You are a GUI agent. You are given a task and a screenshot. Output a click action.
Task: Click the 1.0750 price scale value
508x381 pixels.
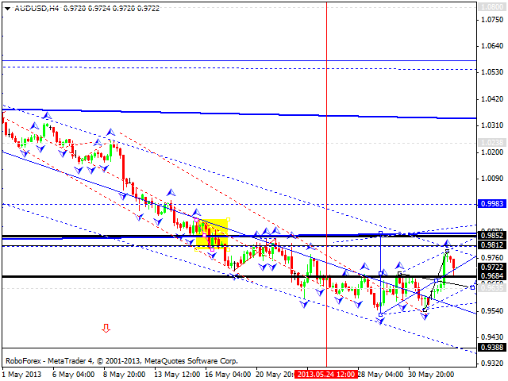(x=492, y=19)
